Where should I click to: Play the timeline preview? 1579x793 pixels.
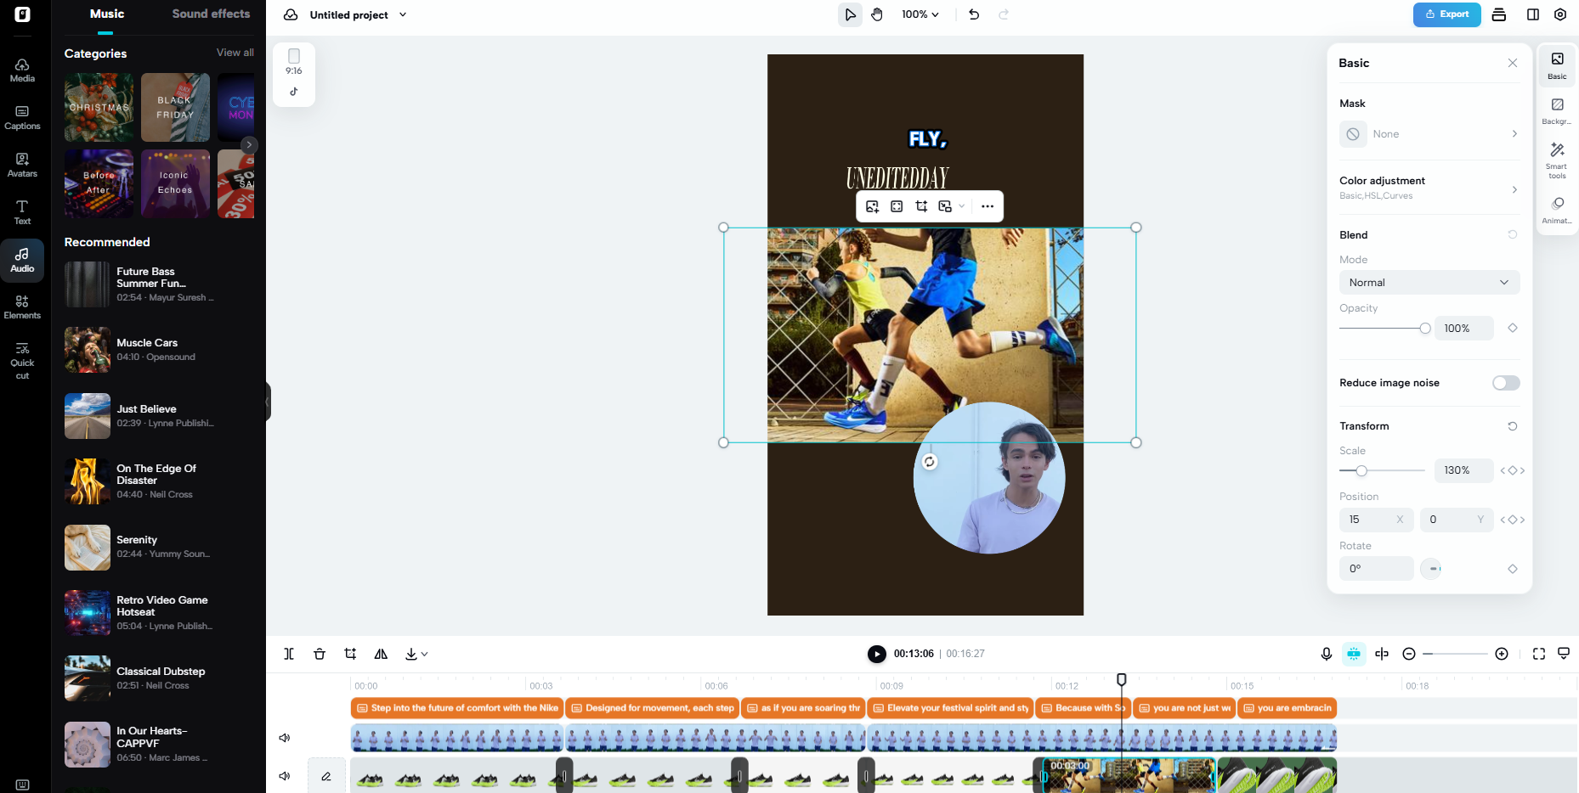click(876, 654)
